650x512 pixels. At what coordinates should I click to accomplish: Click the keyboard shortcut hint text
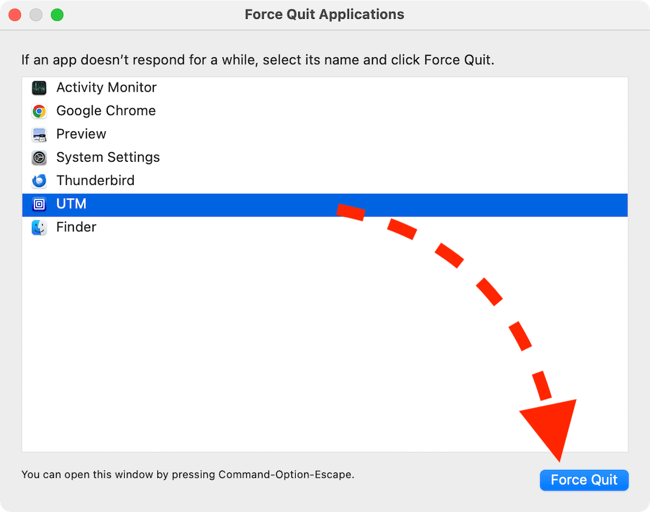click(188, 475)
